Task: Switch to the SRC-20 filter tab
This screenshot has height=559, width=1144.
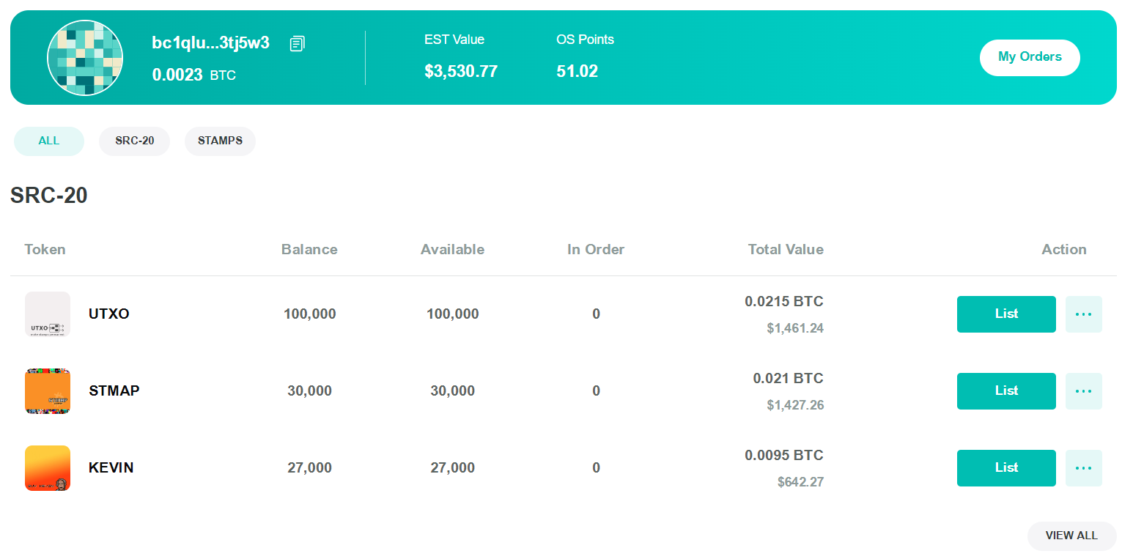Action: pos(134,141)
